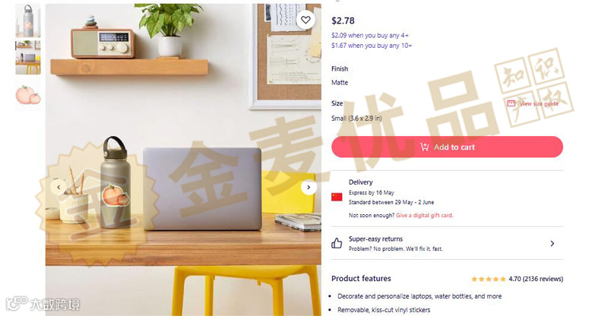Screen dimensions: 608x316
Task: Add the sticker to cart
Action: point(447,147)
